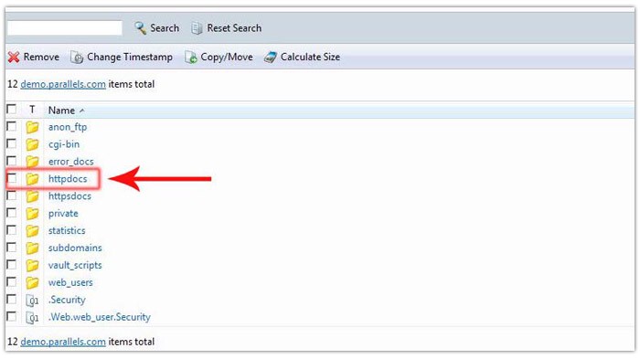This screenshot has width=640, height=359.
Task: Click the Change Timestamp toolbar label
Action: tap(130, 58)
